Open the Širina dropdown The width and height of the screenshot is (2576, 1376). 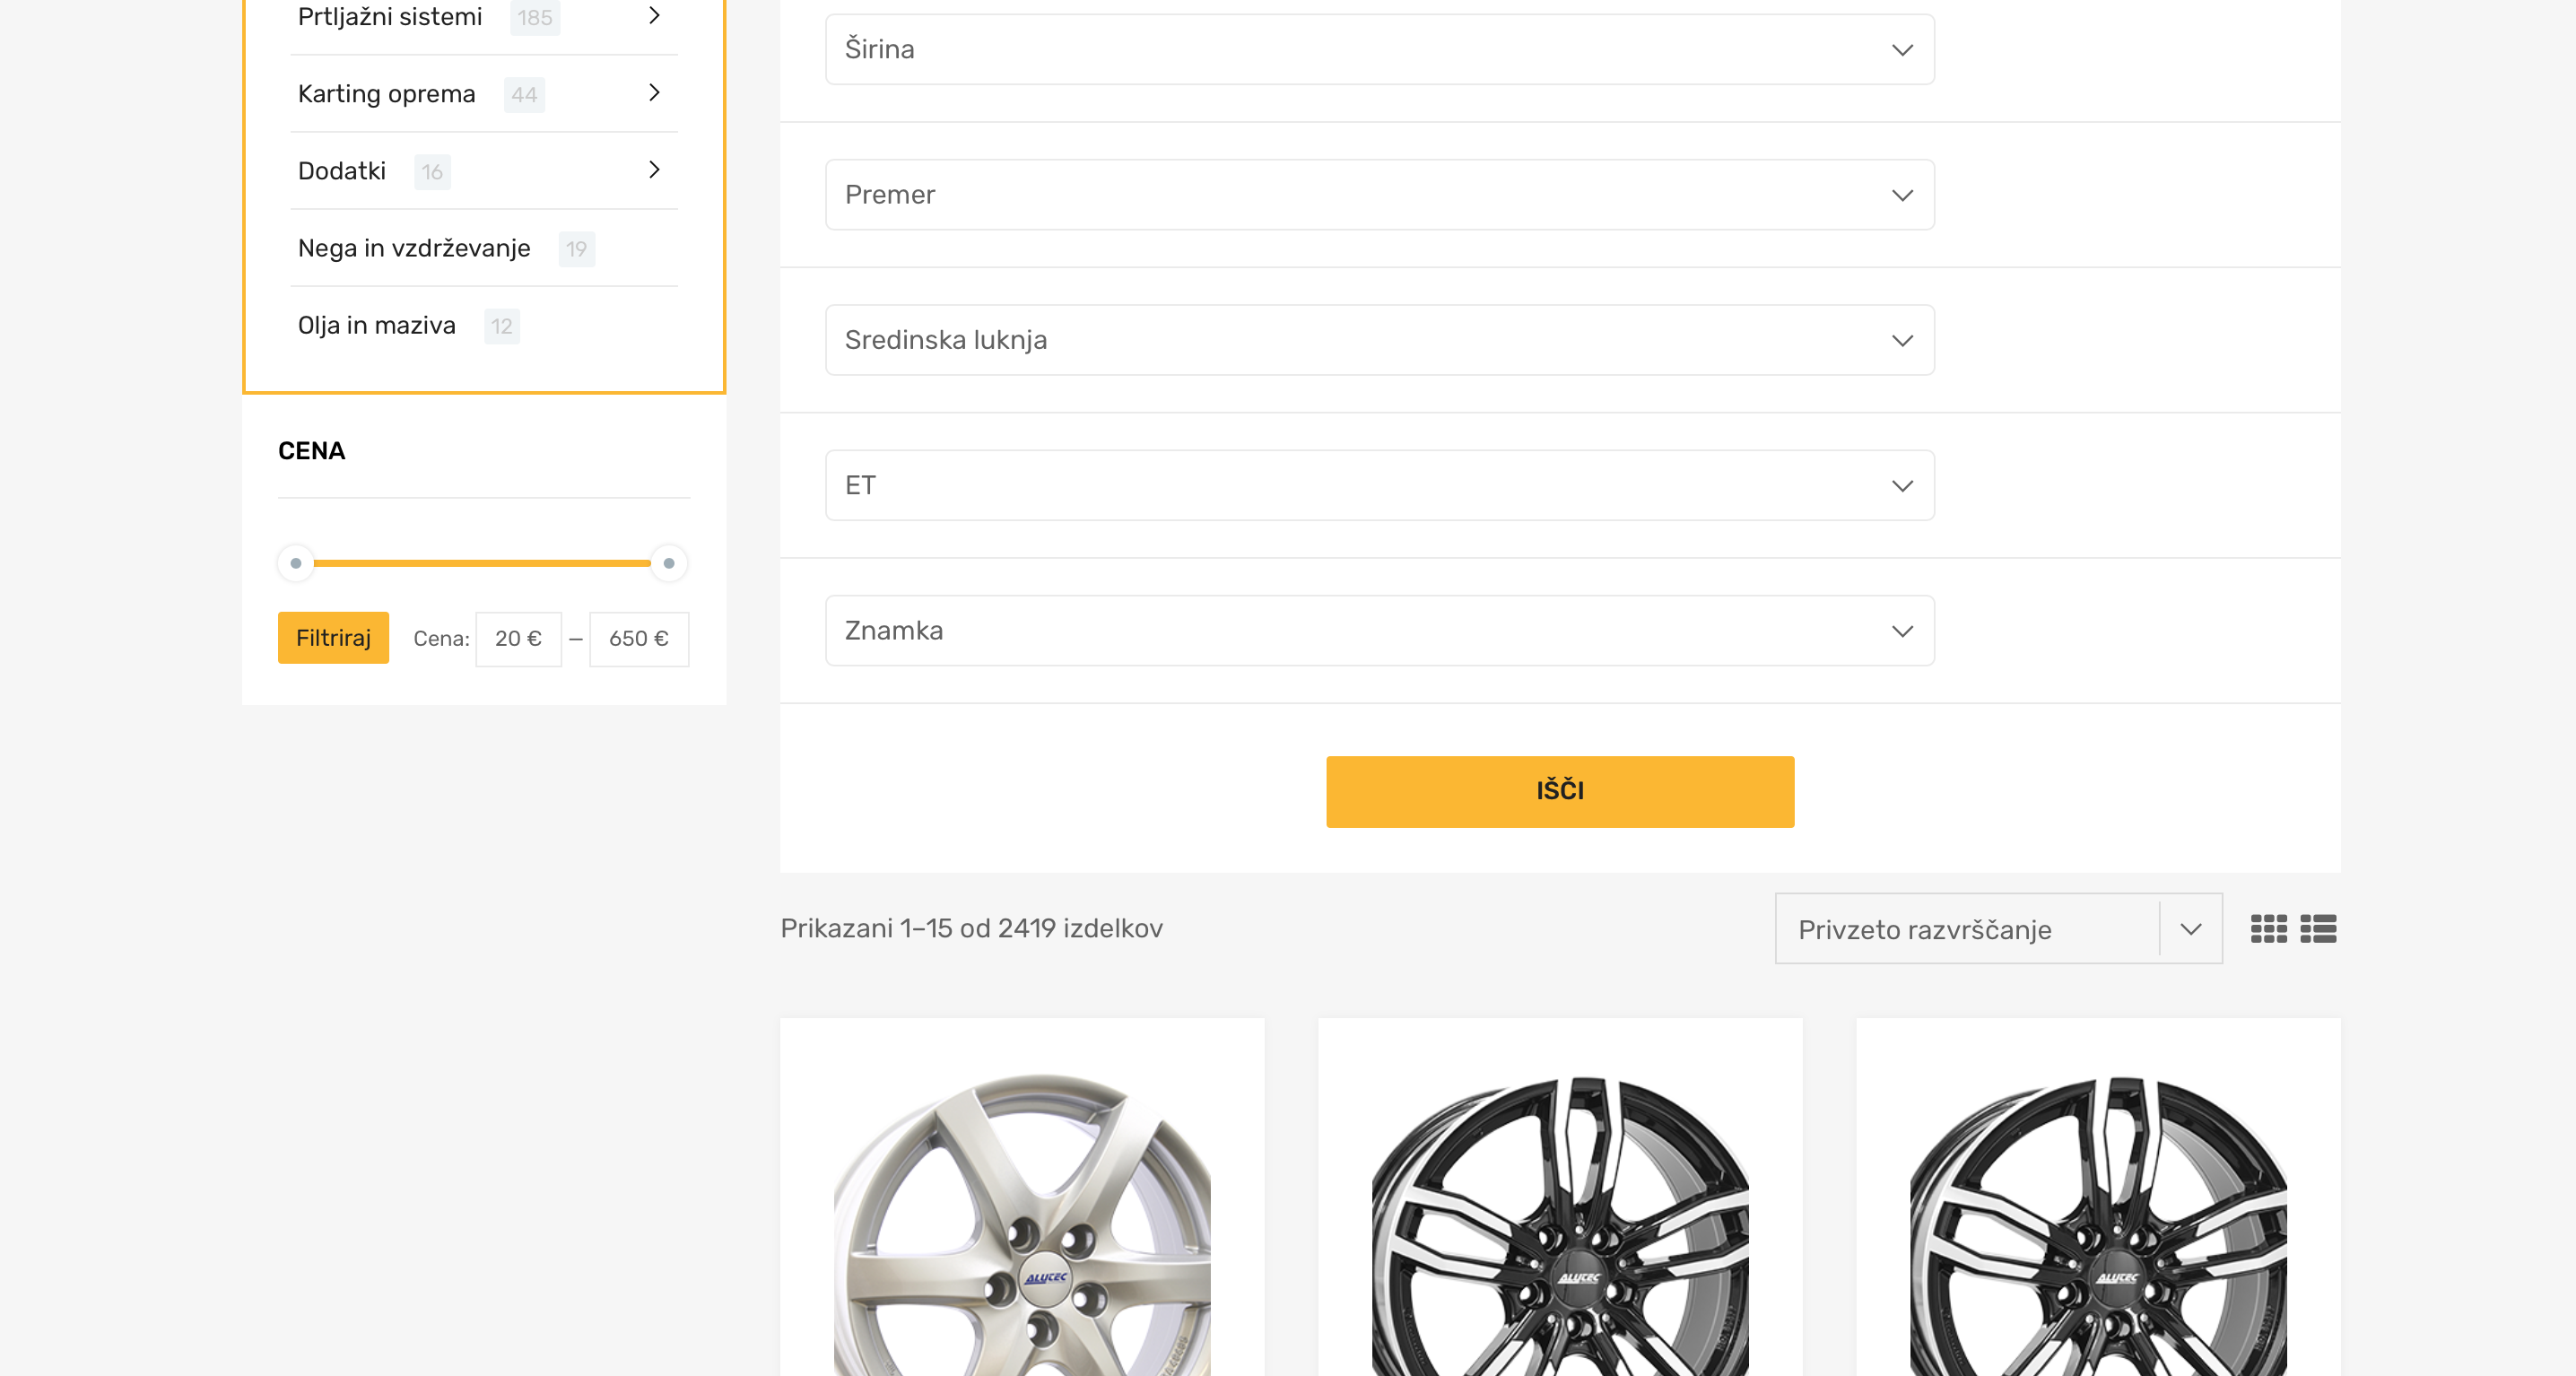(1379, 49)
